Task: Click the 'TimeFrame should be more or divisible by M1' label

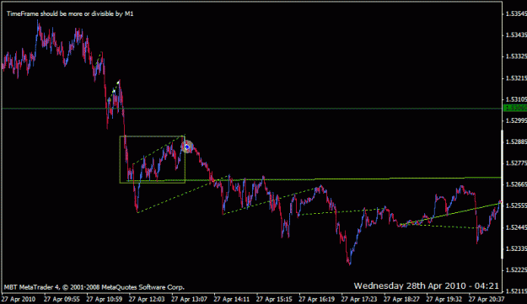Action: [70, 13]
